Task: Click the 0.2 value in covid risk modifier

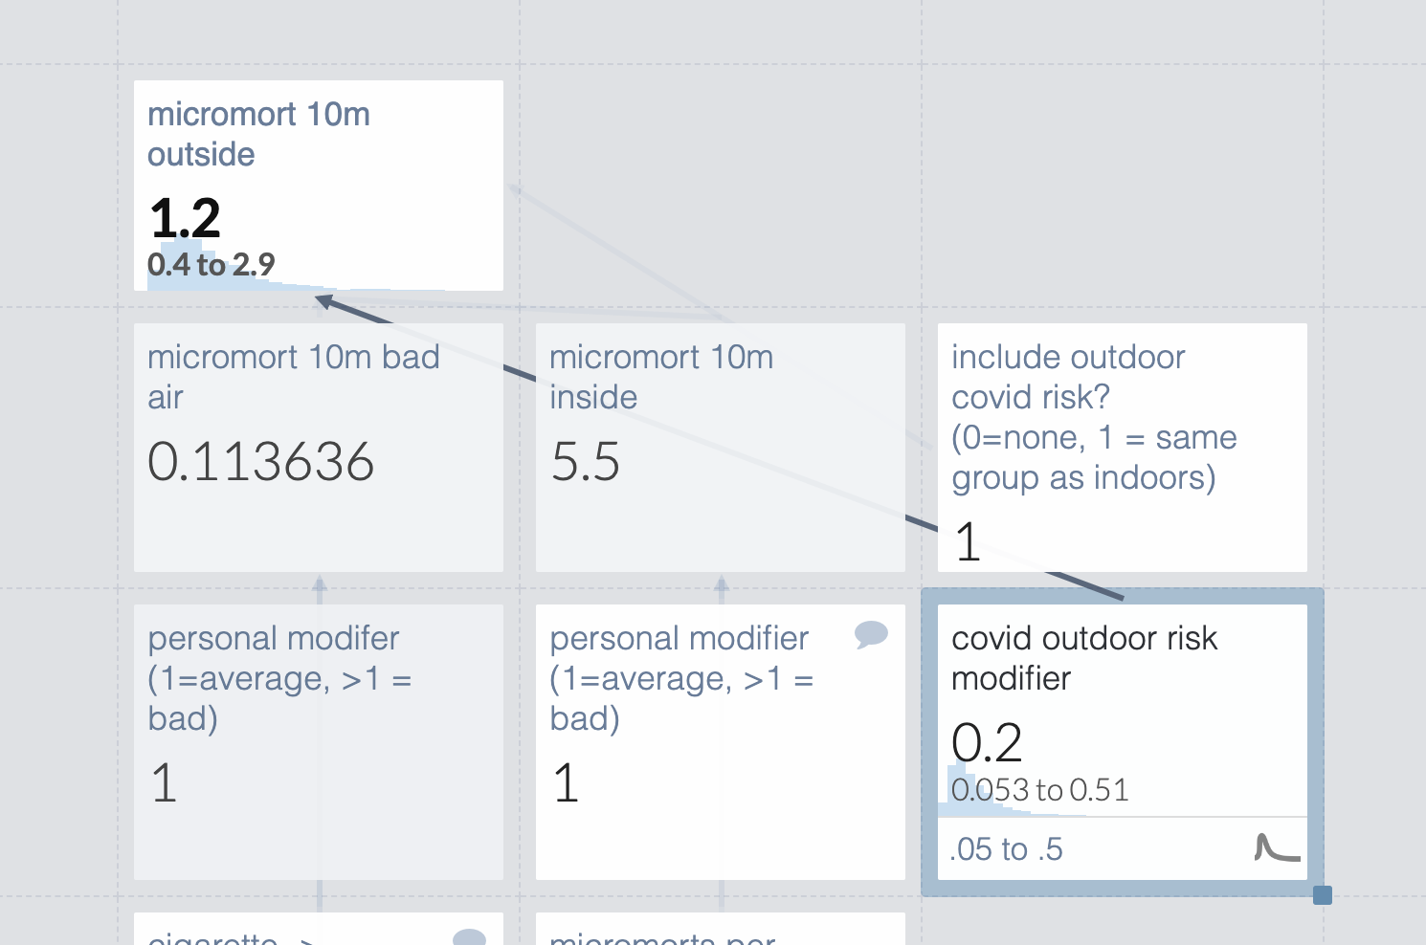Action: pyautogui.click(x=987, y=742)
